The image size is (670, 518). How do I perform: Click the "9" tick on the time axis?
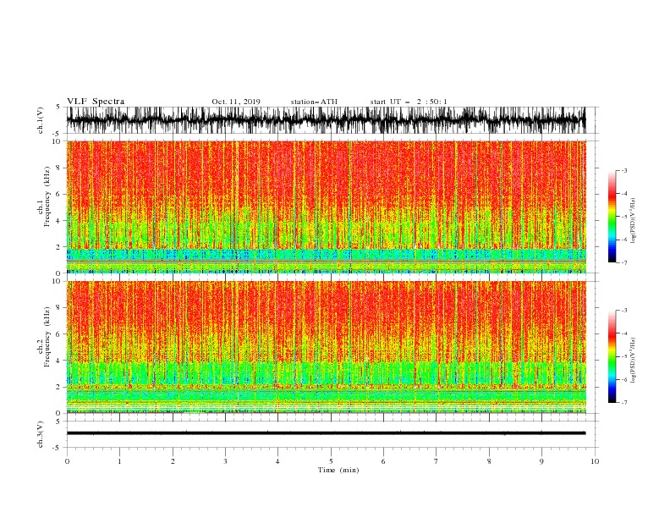541,461
